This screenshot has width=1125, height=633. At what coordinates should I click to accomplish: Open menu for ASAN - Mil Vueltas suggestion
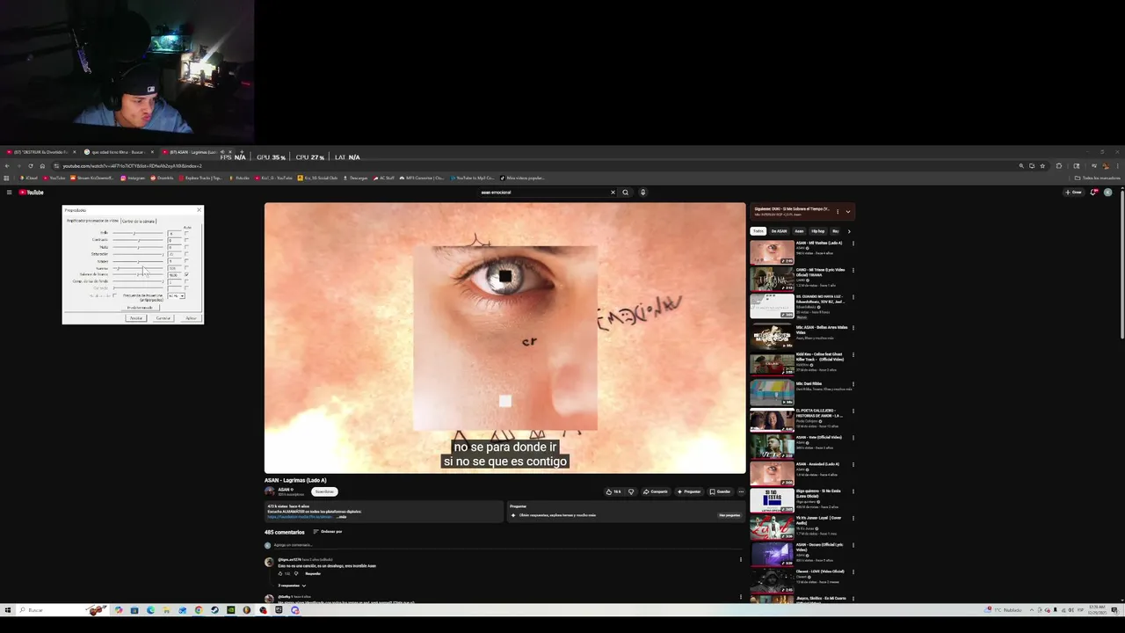coord(853,244)
